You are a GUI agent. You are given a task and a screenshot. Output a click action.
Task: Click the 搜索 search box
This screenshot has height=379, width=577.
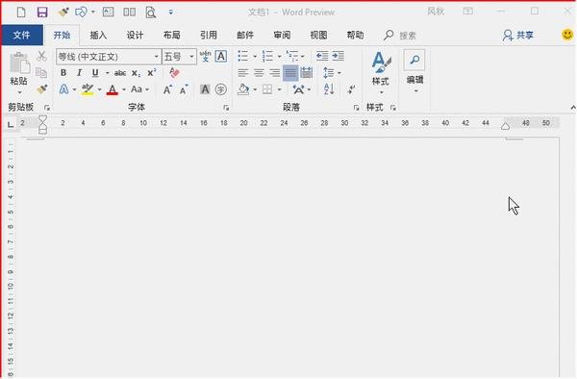click(400, 36)
